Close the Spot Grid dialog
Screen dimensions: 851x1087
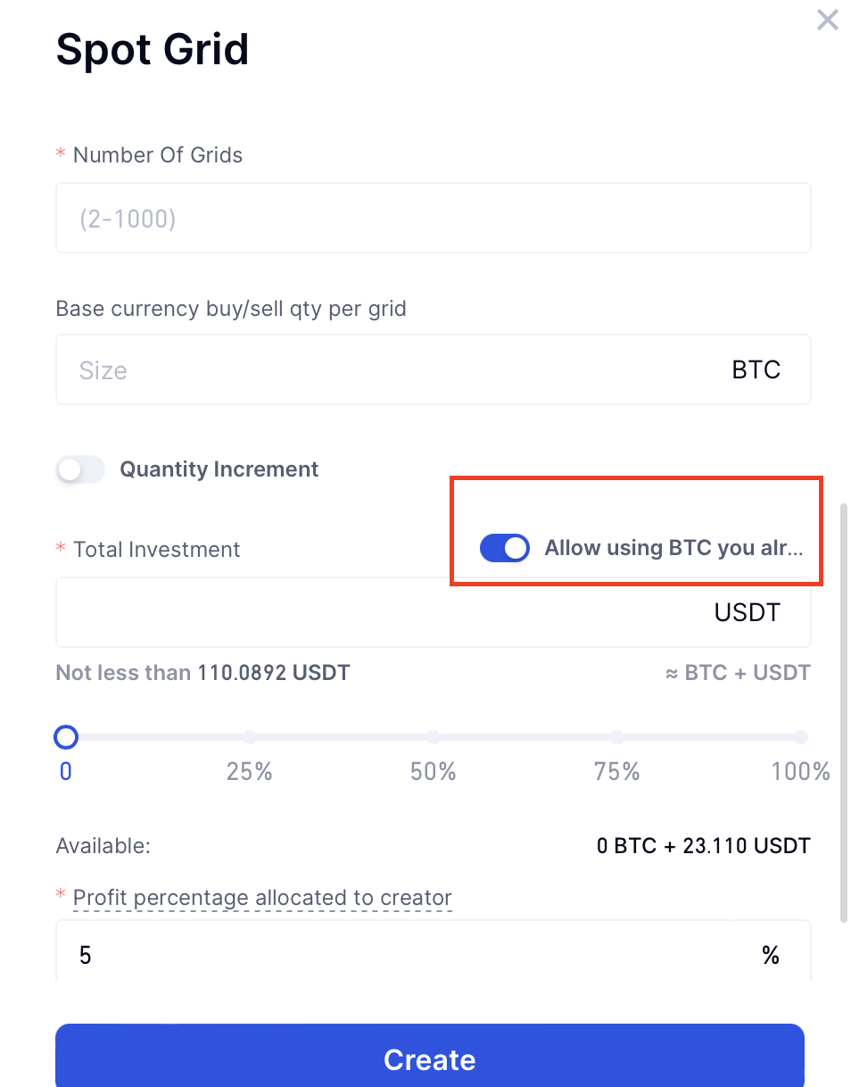click(x=827, y=20)
